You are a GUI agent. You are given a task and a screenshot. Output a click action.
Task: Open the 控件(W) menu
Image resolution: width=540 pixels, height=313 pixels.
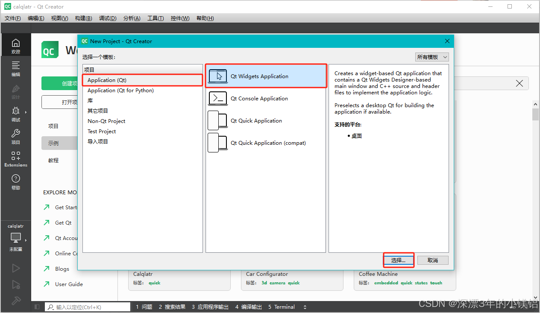[180, 18]
